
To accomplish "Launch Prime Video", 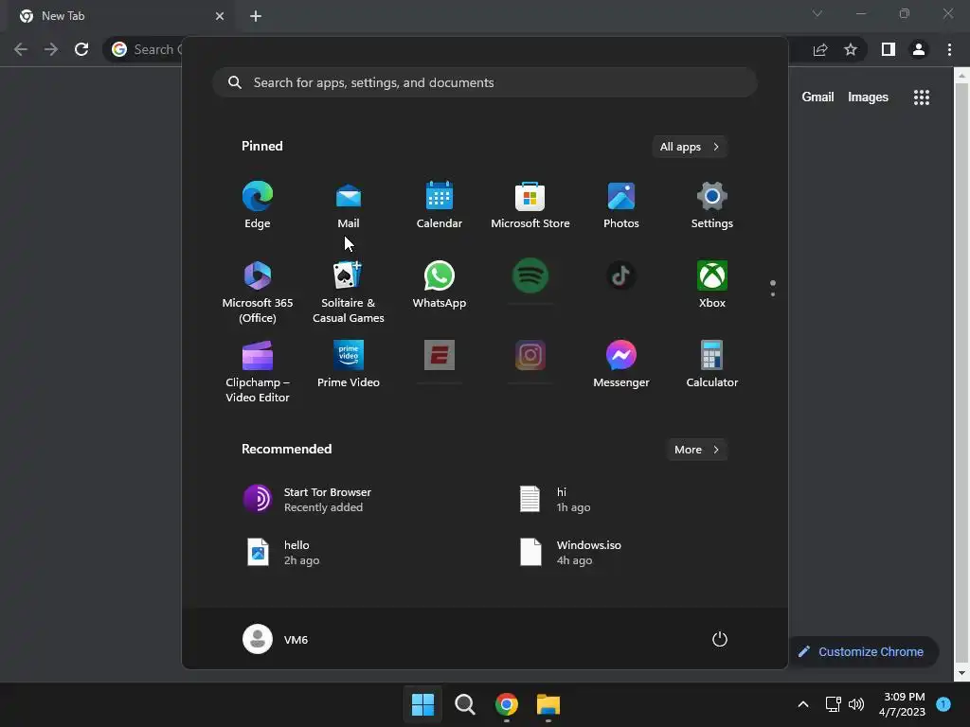I will (x=349, y=364).
